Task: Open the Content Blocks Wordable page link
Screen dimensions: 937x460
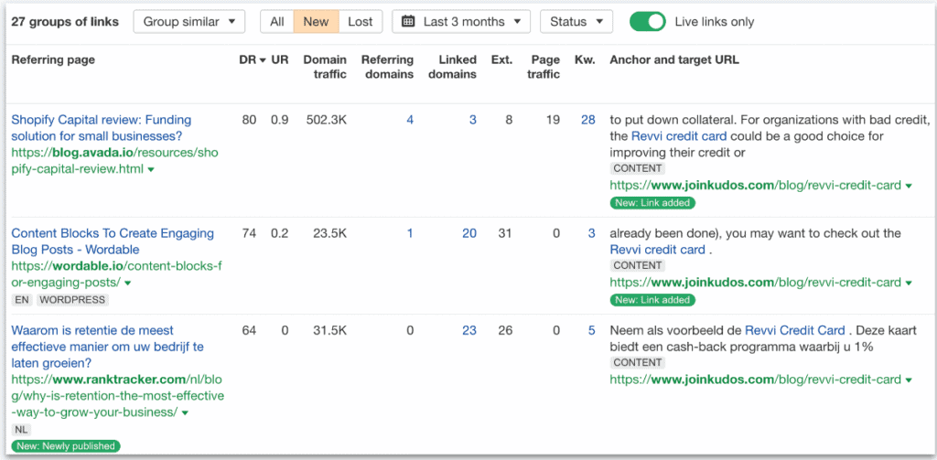Action: [113, 241]
